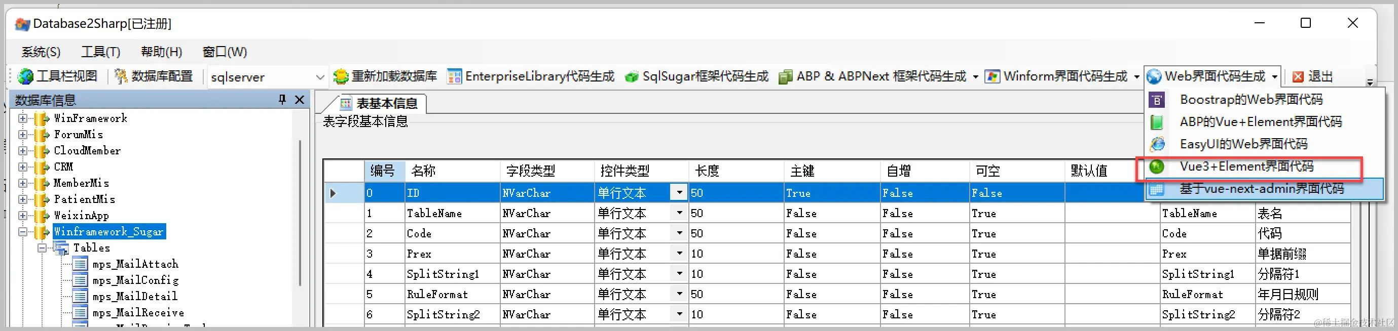Image resolution: width=1398 pixels, height=331 pixels.
Task: Click the 工具栏视图 globe icon
Action: [x=25, y=76]
